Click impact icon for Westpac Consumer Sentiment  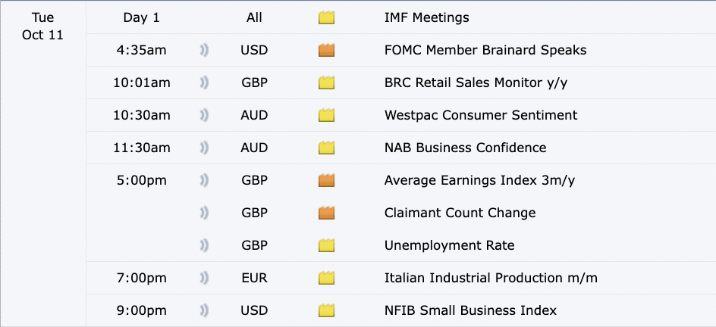327,116
